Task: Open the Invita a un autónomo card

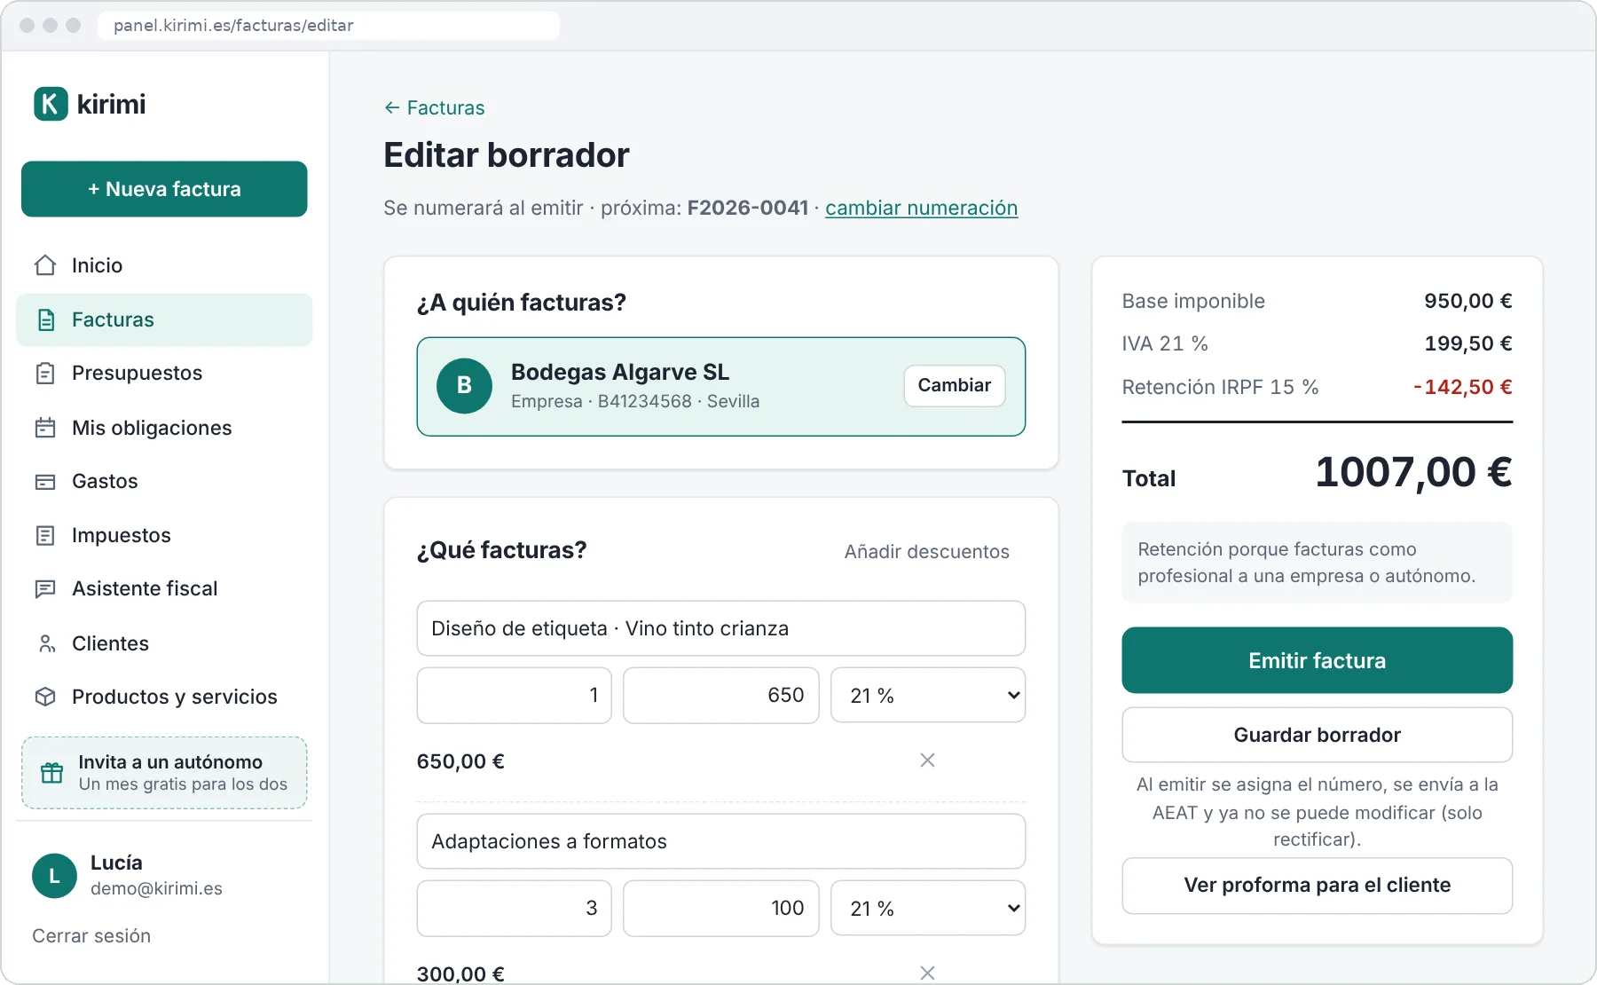Action: click(164, 773)
